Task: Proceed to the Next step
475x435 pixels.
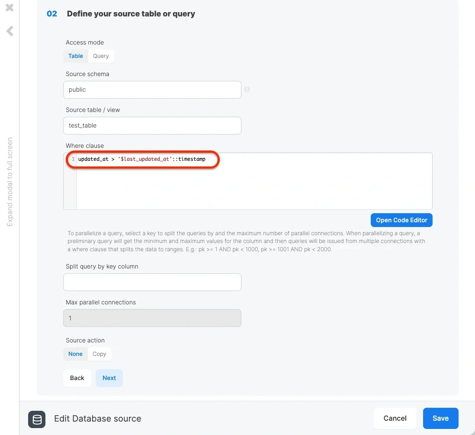Action: [x=109, y=377]
